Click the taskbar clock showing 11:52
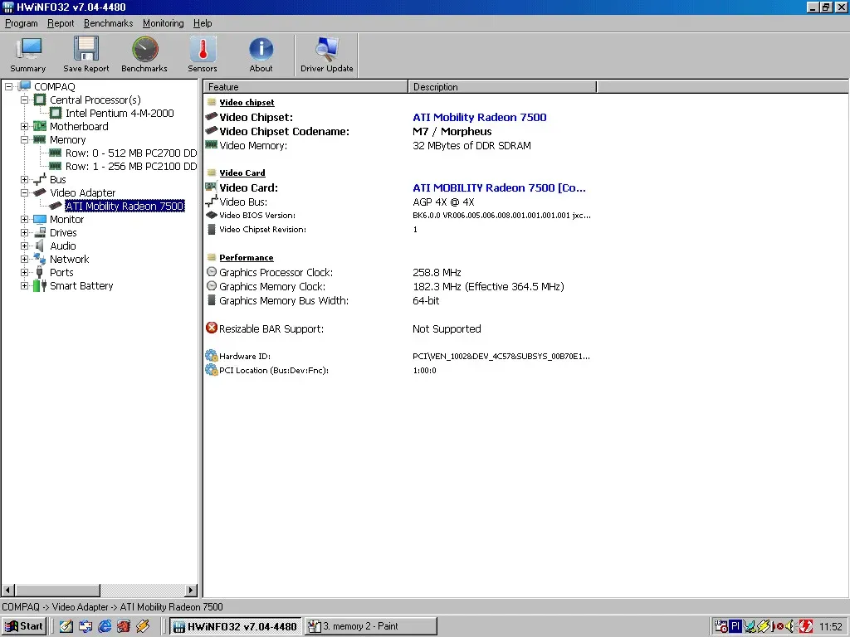This screenshot has height=637, width=850. click(x=831, y=627)
